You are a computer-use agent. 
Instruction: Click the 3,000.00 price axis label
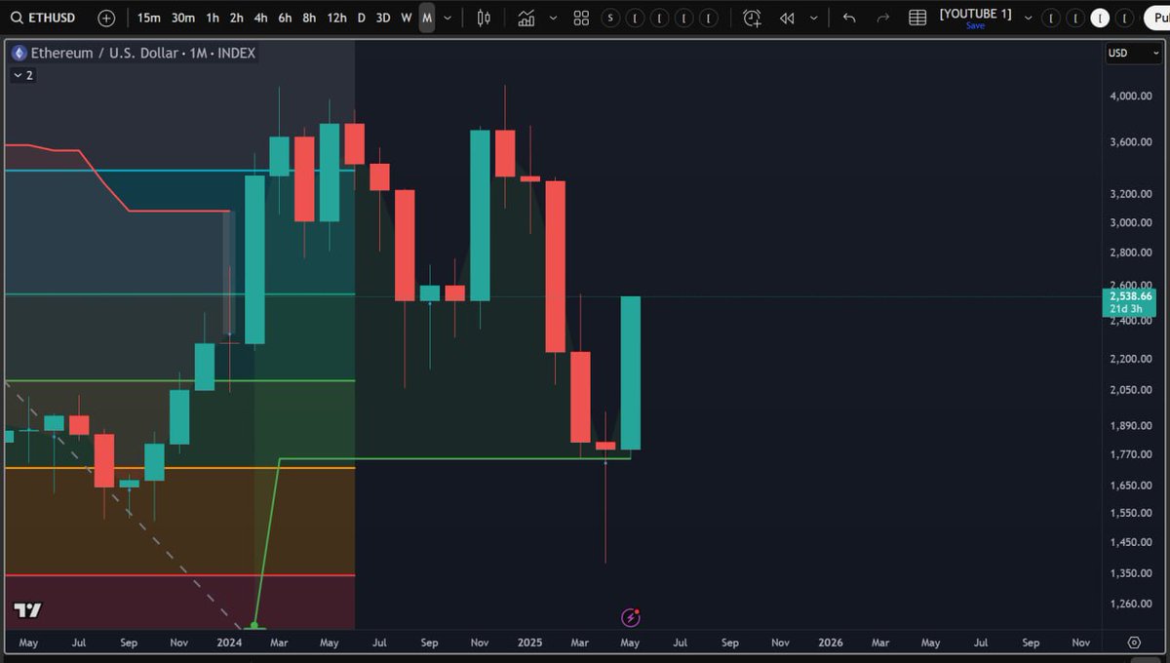(1131, 222)
